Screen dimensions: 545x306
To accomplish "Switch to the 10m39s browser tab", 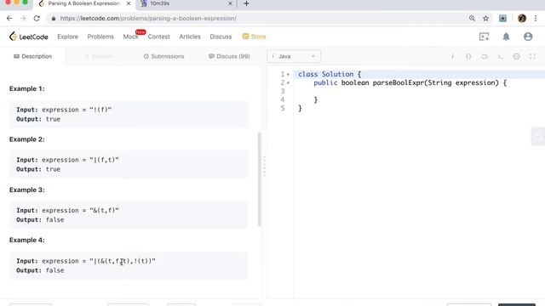I will (x=186, y=3).
